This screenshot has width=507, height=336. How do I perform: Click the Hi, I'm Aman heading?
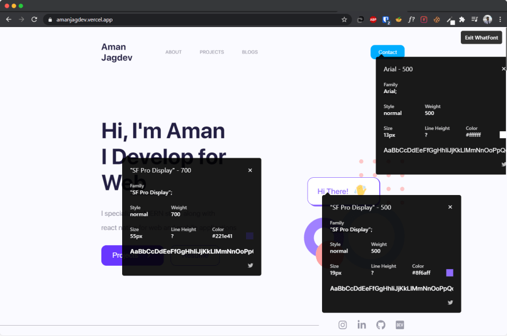click(163, 131)
